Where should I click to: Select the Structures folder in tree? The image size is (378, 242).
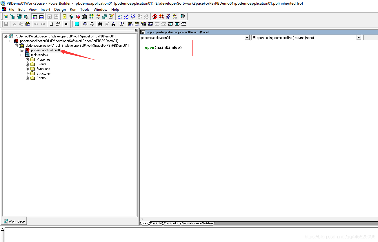pyautogui.click(x=43, y=73)
